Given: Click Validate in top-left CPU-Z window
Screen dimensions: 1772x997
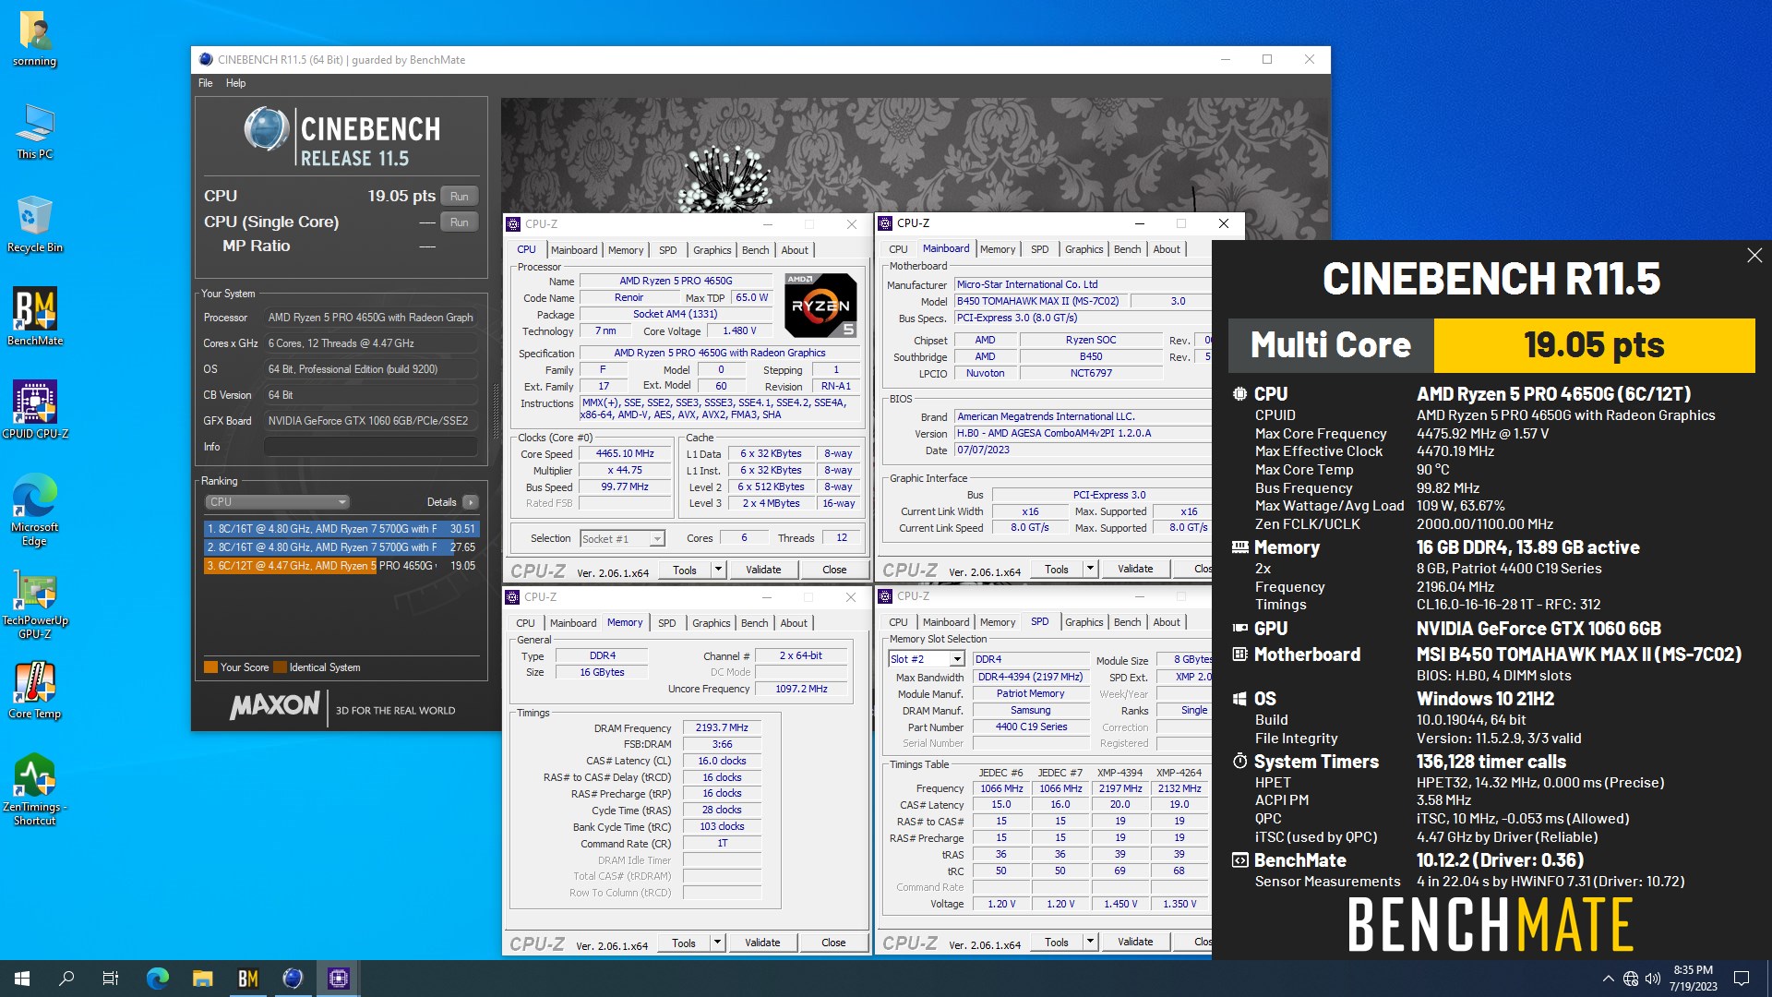Looking at the screenshot, I should coord(763,570).
